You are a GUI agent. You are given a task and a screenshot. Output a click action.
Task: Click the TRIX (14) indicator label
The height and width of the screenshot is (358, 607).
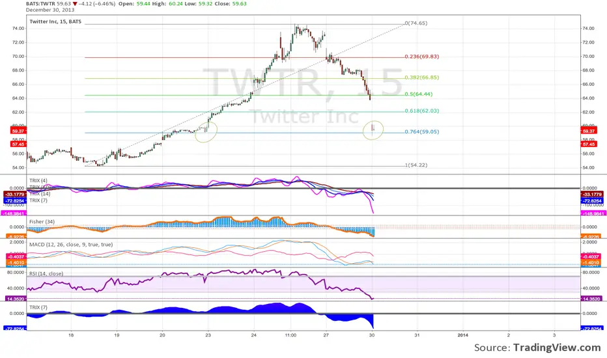click(40, 194)
